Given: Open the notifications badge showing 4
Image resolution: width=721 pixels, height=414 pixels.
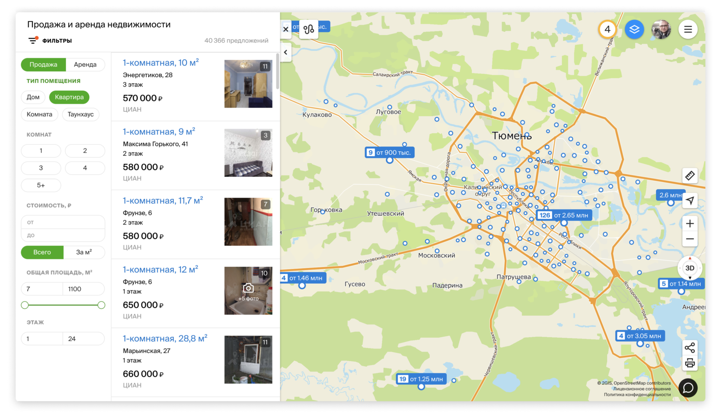Looking at the screenshot, I should point(607,29).
